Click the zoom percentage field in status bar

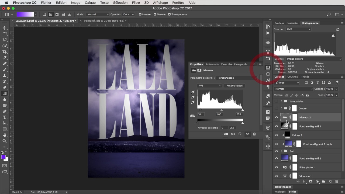tap(17, 192)
